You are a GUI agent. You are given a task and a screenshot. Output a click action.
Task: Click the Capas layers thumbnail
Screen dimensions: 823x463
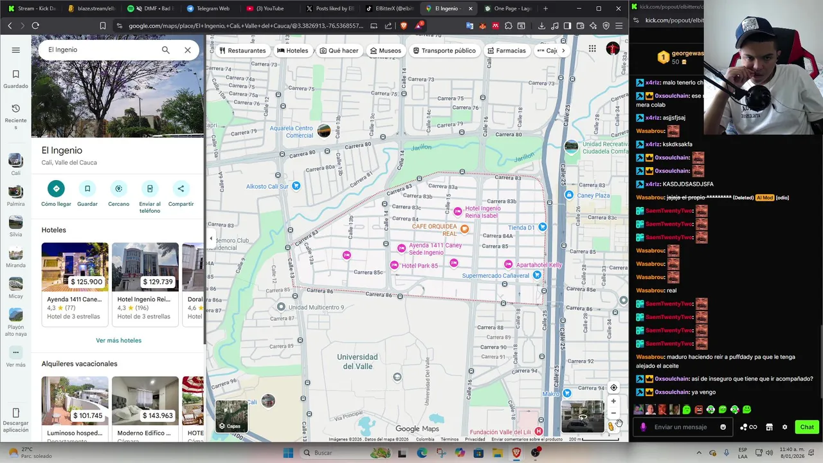pos(231,416)
